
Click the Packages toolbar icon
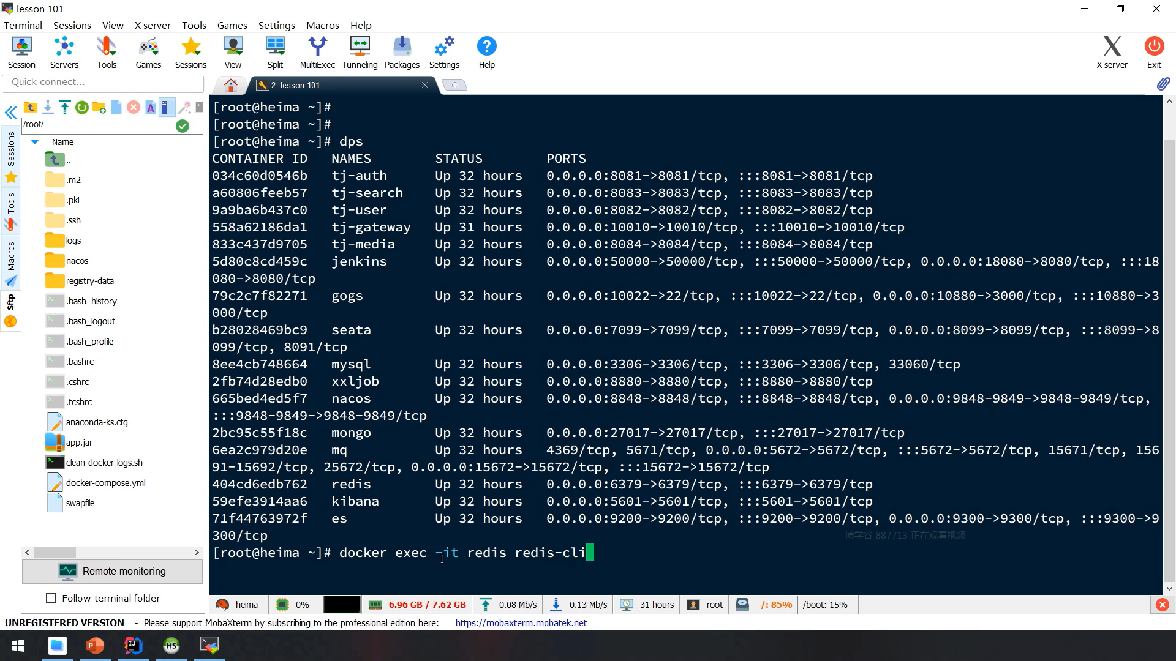(402, 52)
